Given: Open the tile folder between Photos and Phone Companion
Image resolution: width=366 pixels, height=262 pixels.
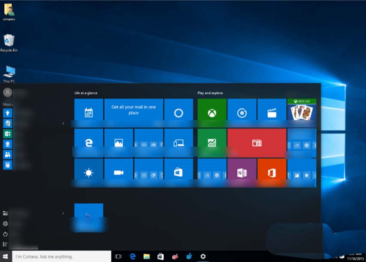Looking at the screenshot, I should click(148, 143).
